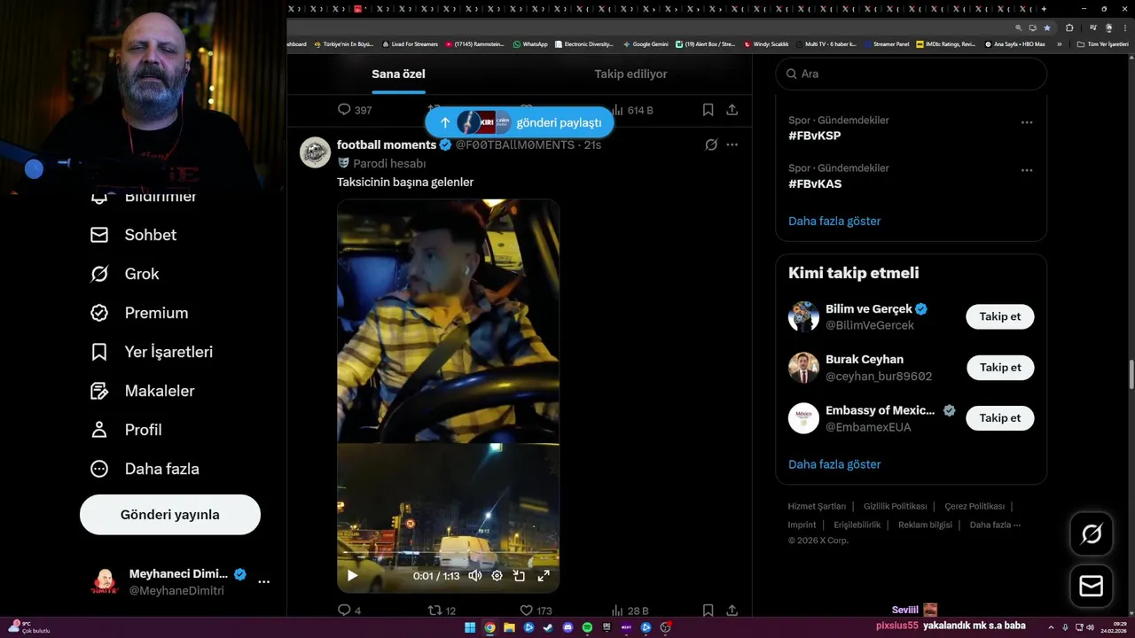Click the Ara search field
This screenshot has width=1135, height=638.
(x=912, y=74)
